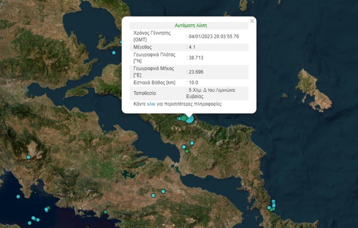Close the earthquake info popup
The image size is (358, 228).
(x=252, y=21)
